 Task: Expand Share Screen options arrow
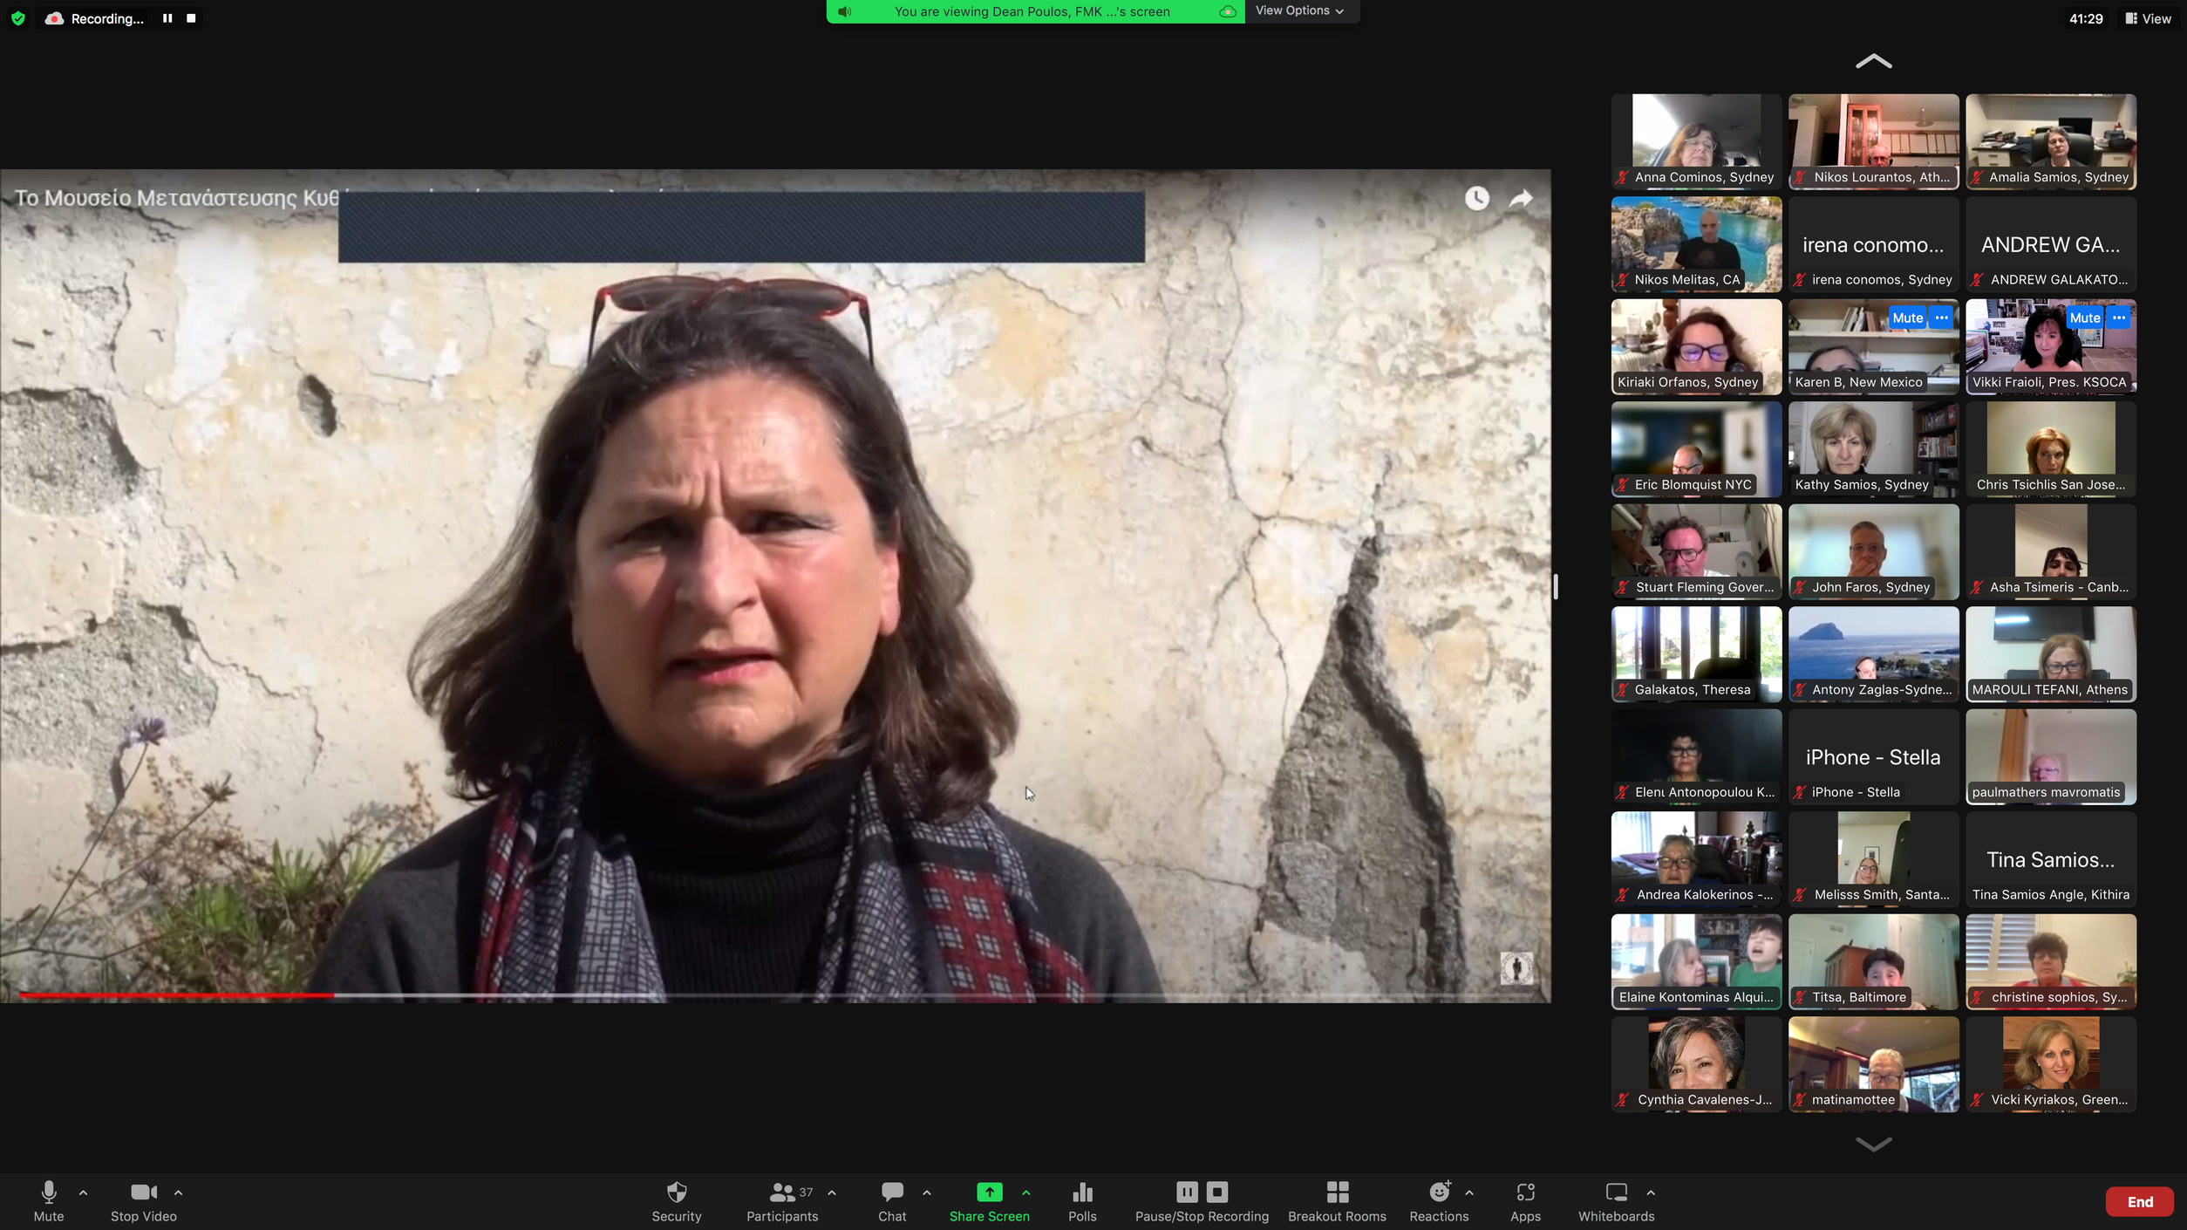[x=1025, y=1192]
